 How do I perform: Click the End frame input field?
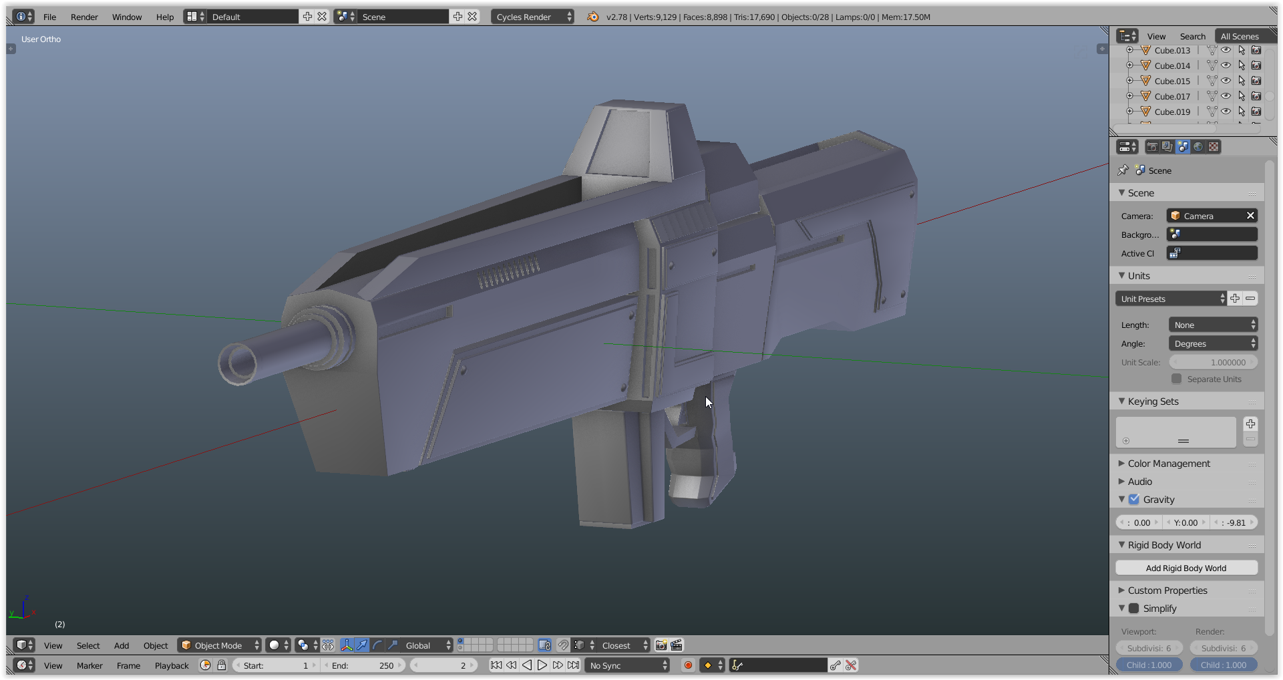[x=364, y=665]
